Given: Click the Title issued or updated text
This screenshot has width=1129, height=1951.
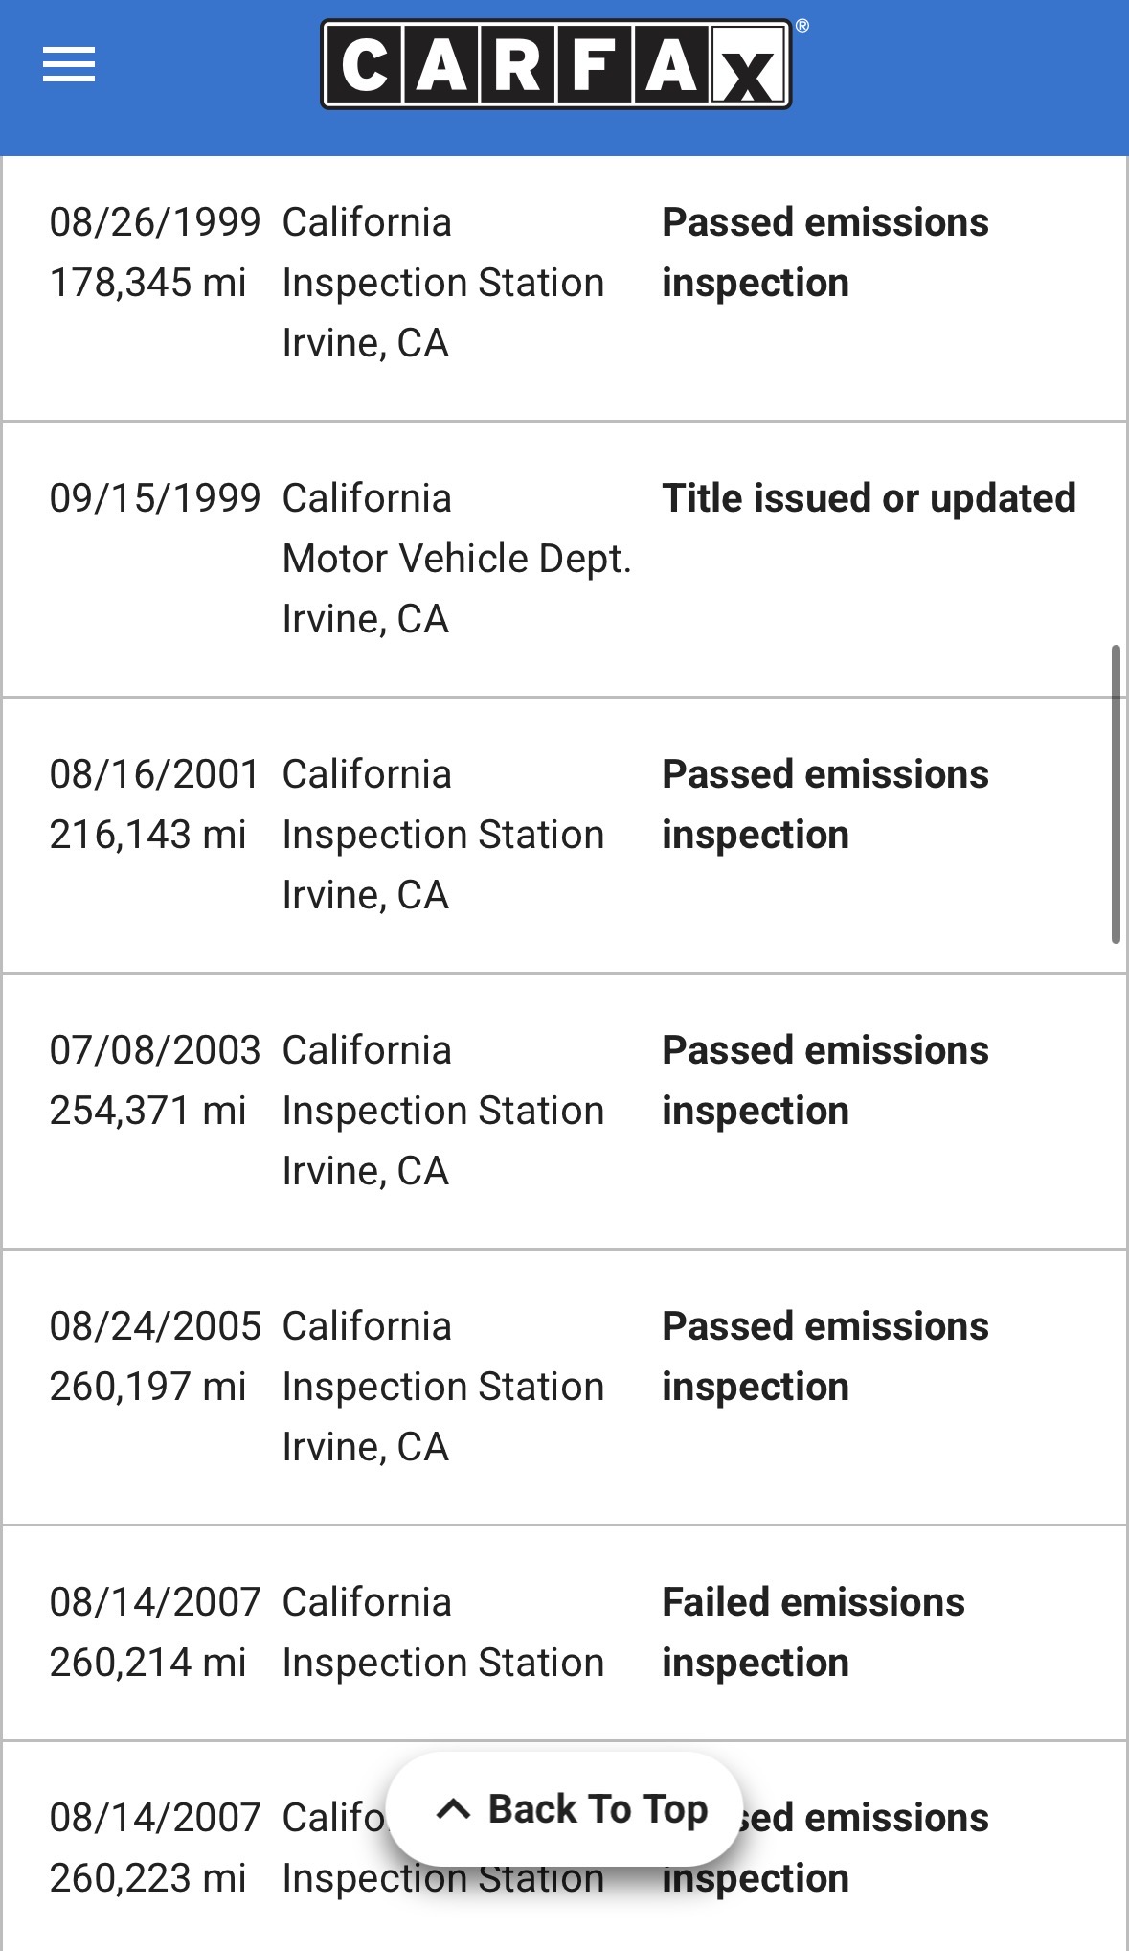Looking at the screenshot, I should [869, 498].
